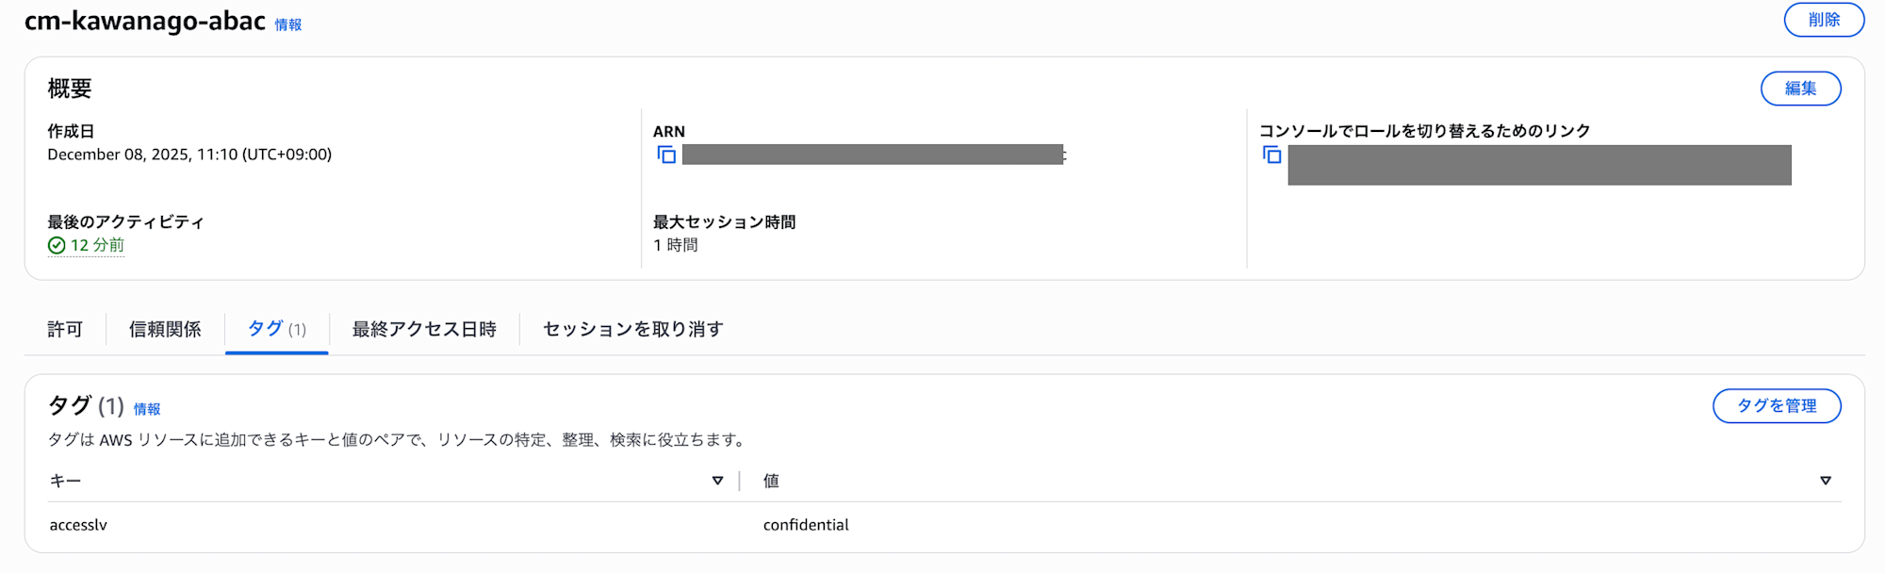This screenshot has height=573, width=1885.
Task: Copy the role ARN with the copy icon
Action: [666, 155]
